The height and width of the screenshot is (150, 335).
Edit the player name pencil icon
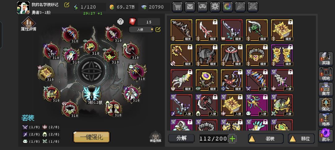(x=67, y=5)
